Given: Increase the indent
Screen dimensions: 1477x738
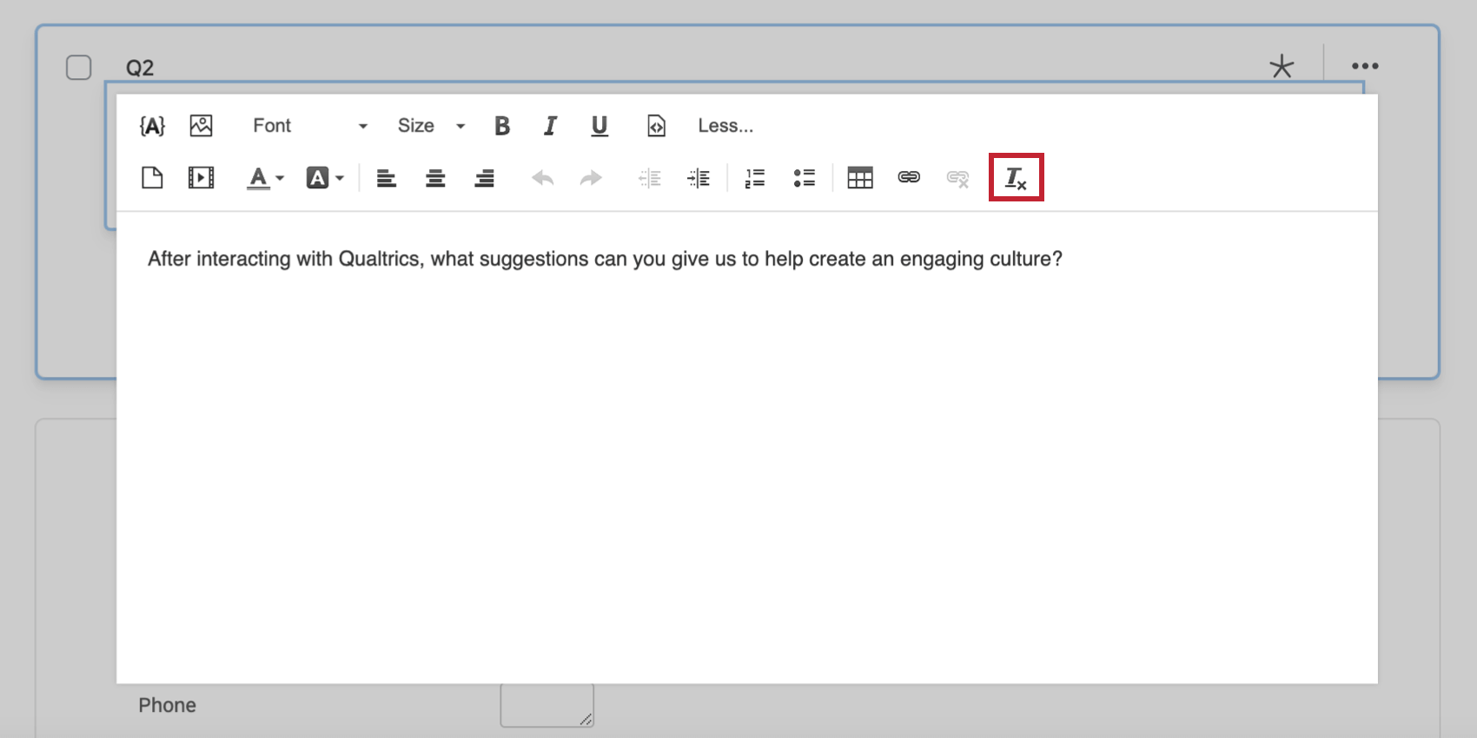Looking at the screenshot, I should pyautogui.click(x=699, y=178).
